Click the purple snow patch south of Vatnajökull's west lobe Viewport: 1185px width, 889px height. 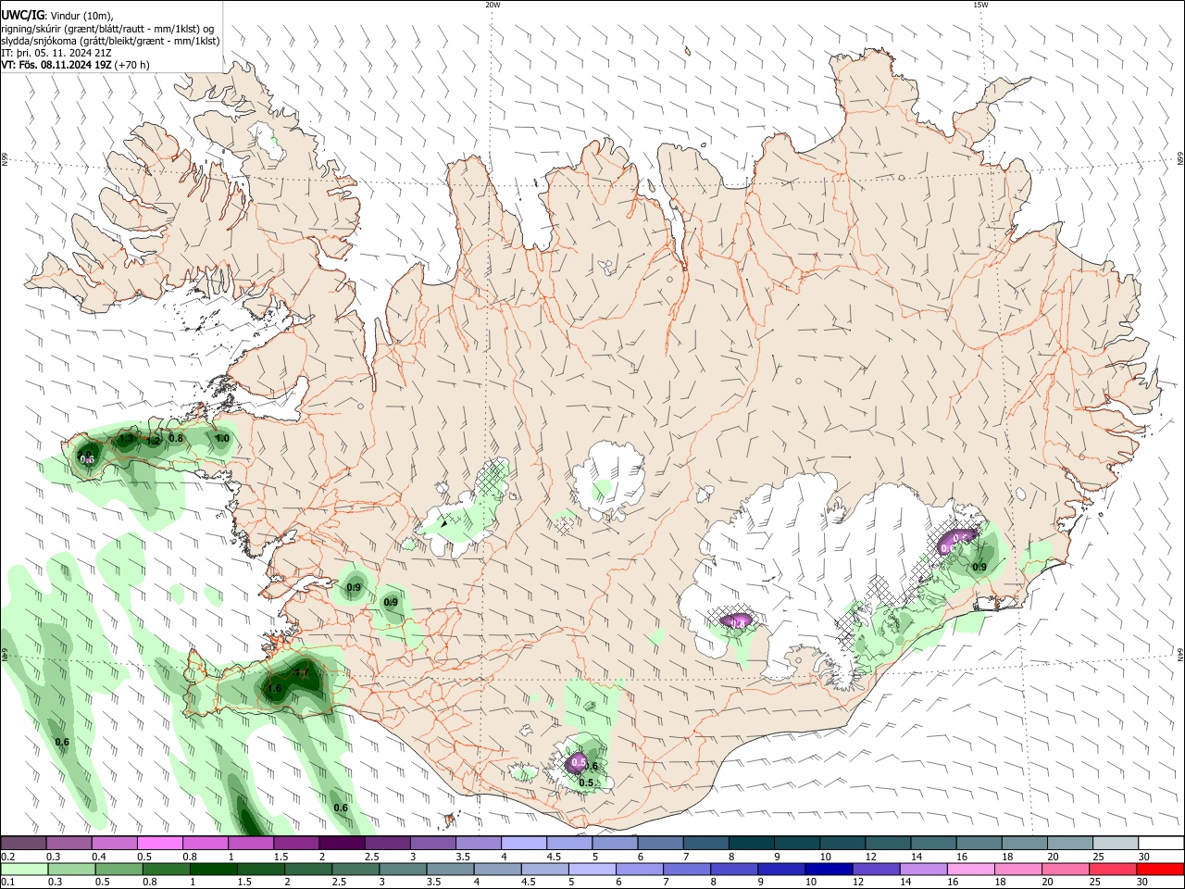[738, 621]
